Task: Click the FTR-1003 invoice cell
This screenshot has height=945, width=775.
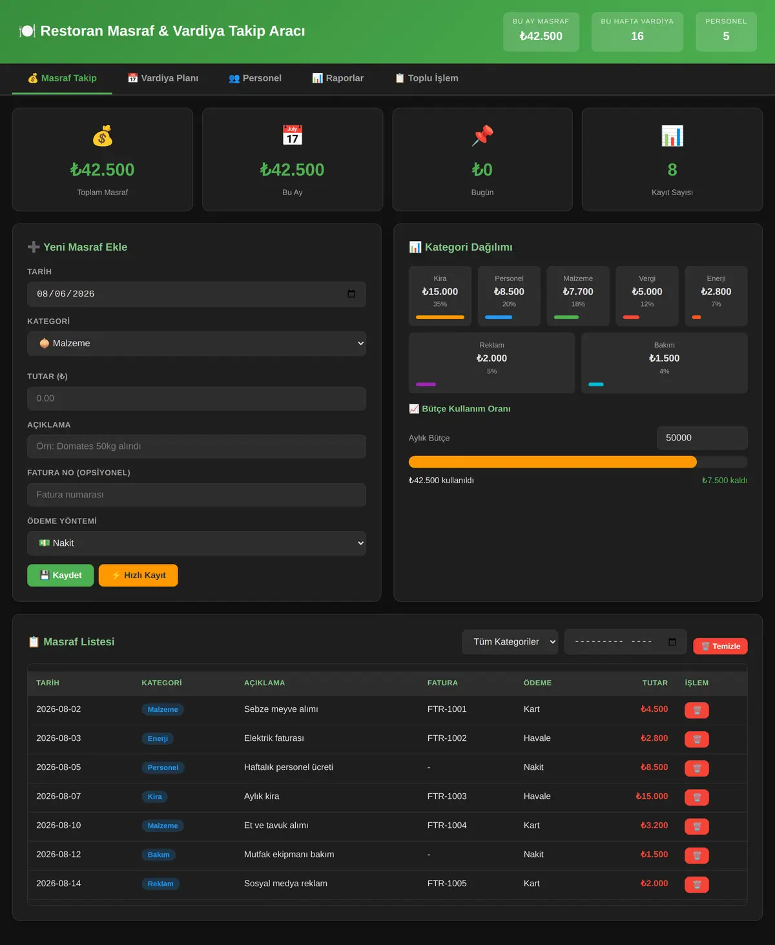Action: [x=447, y=796]
